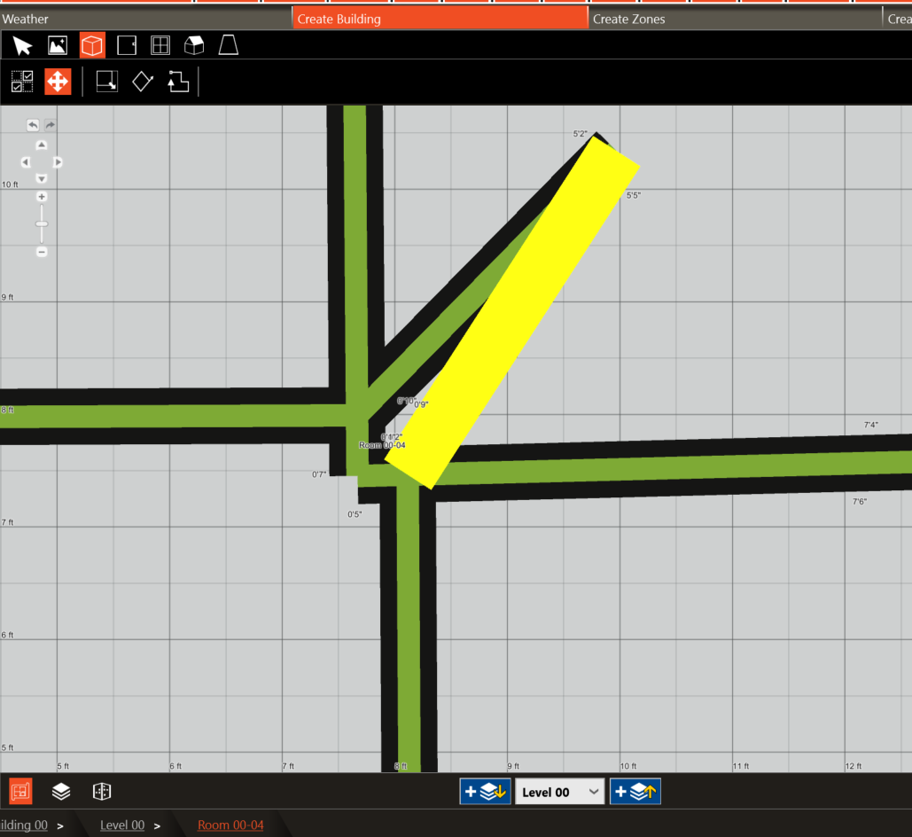Click the Room 00-04 breadcrumb link

pyautogui.click(x=230, y=825)
